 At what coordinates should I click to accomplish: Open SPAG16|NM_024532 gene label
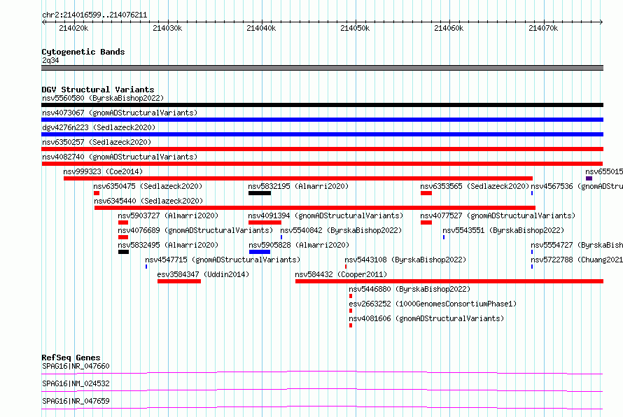[76, 383]
